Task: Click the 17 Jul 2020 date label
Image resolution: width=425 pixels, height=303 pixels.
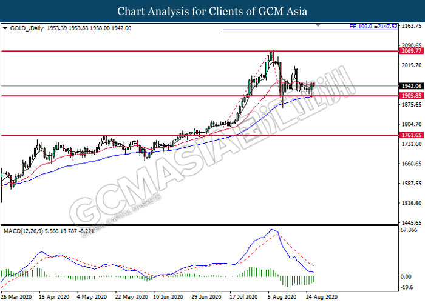Action: 243,297
